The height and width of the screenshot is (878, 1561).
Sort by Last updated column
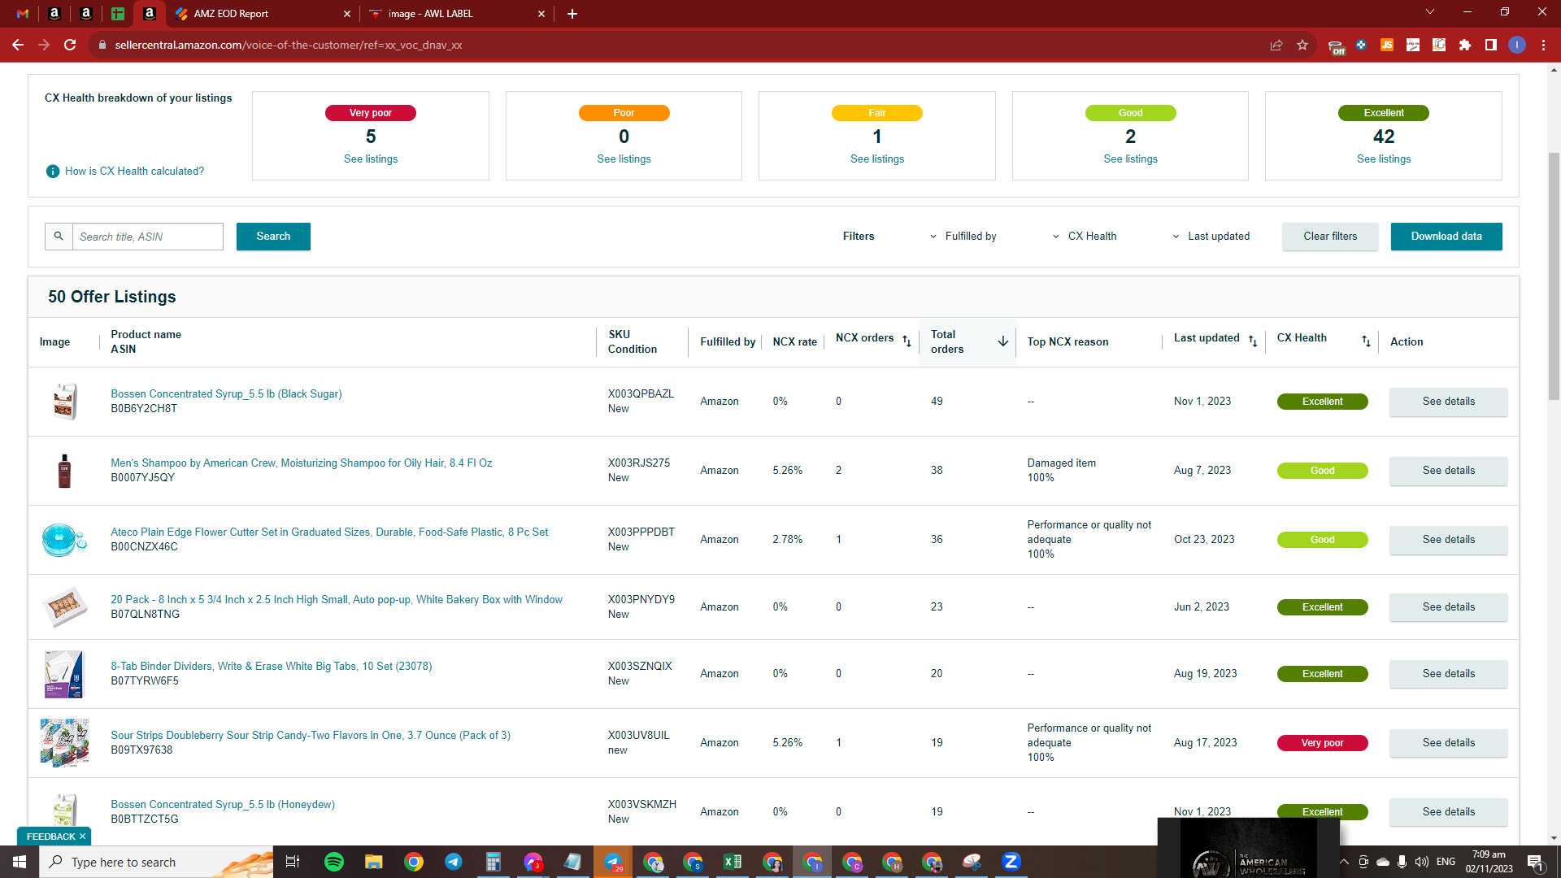click(1253, 341)
